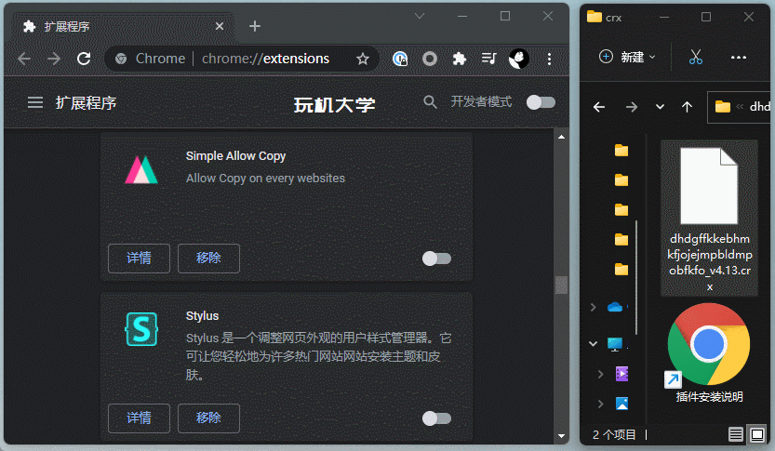Go back in the crx Explorer window
Viewport: 775px width, 451px height.
click(599, 107)
